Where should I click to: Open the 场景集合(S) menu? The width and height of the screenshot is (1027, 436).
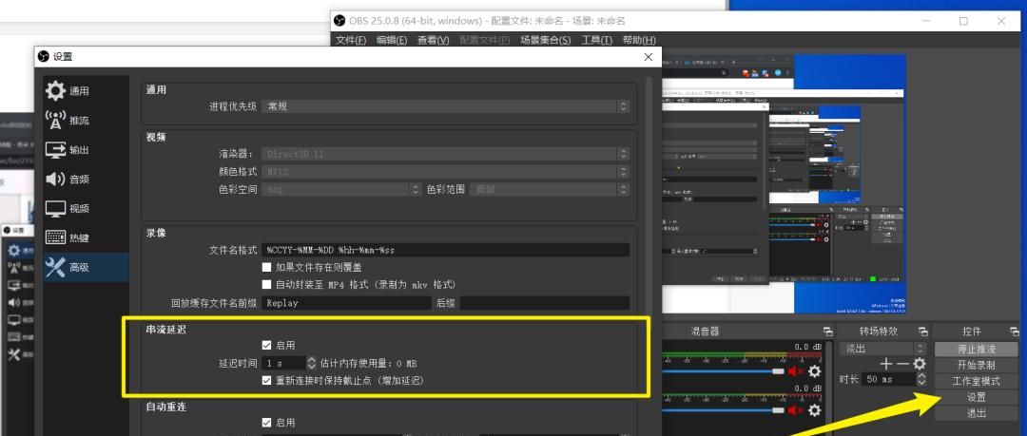click(x=546, y=40)
